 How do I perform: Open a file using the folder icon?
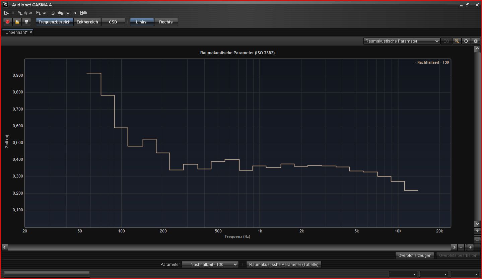tap(17, 22)
